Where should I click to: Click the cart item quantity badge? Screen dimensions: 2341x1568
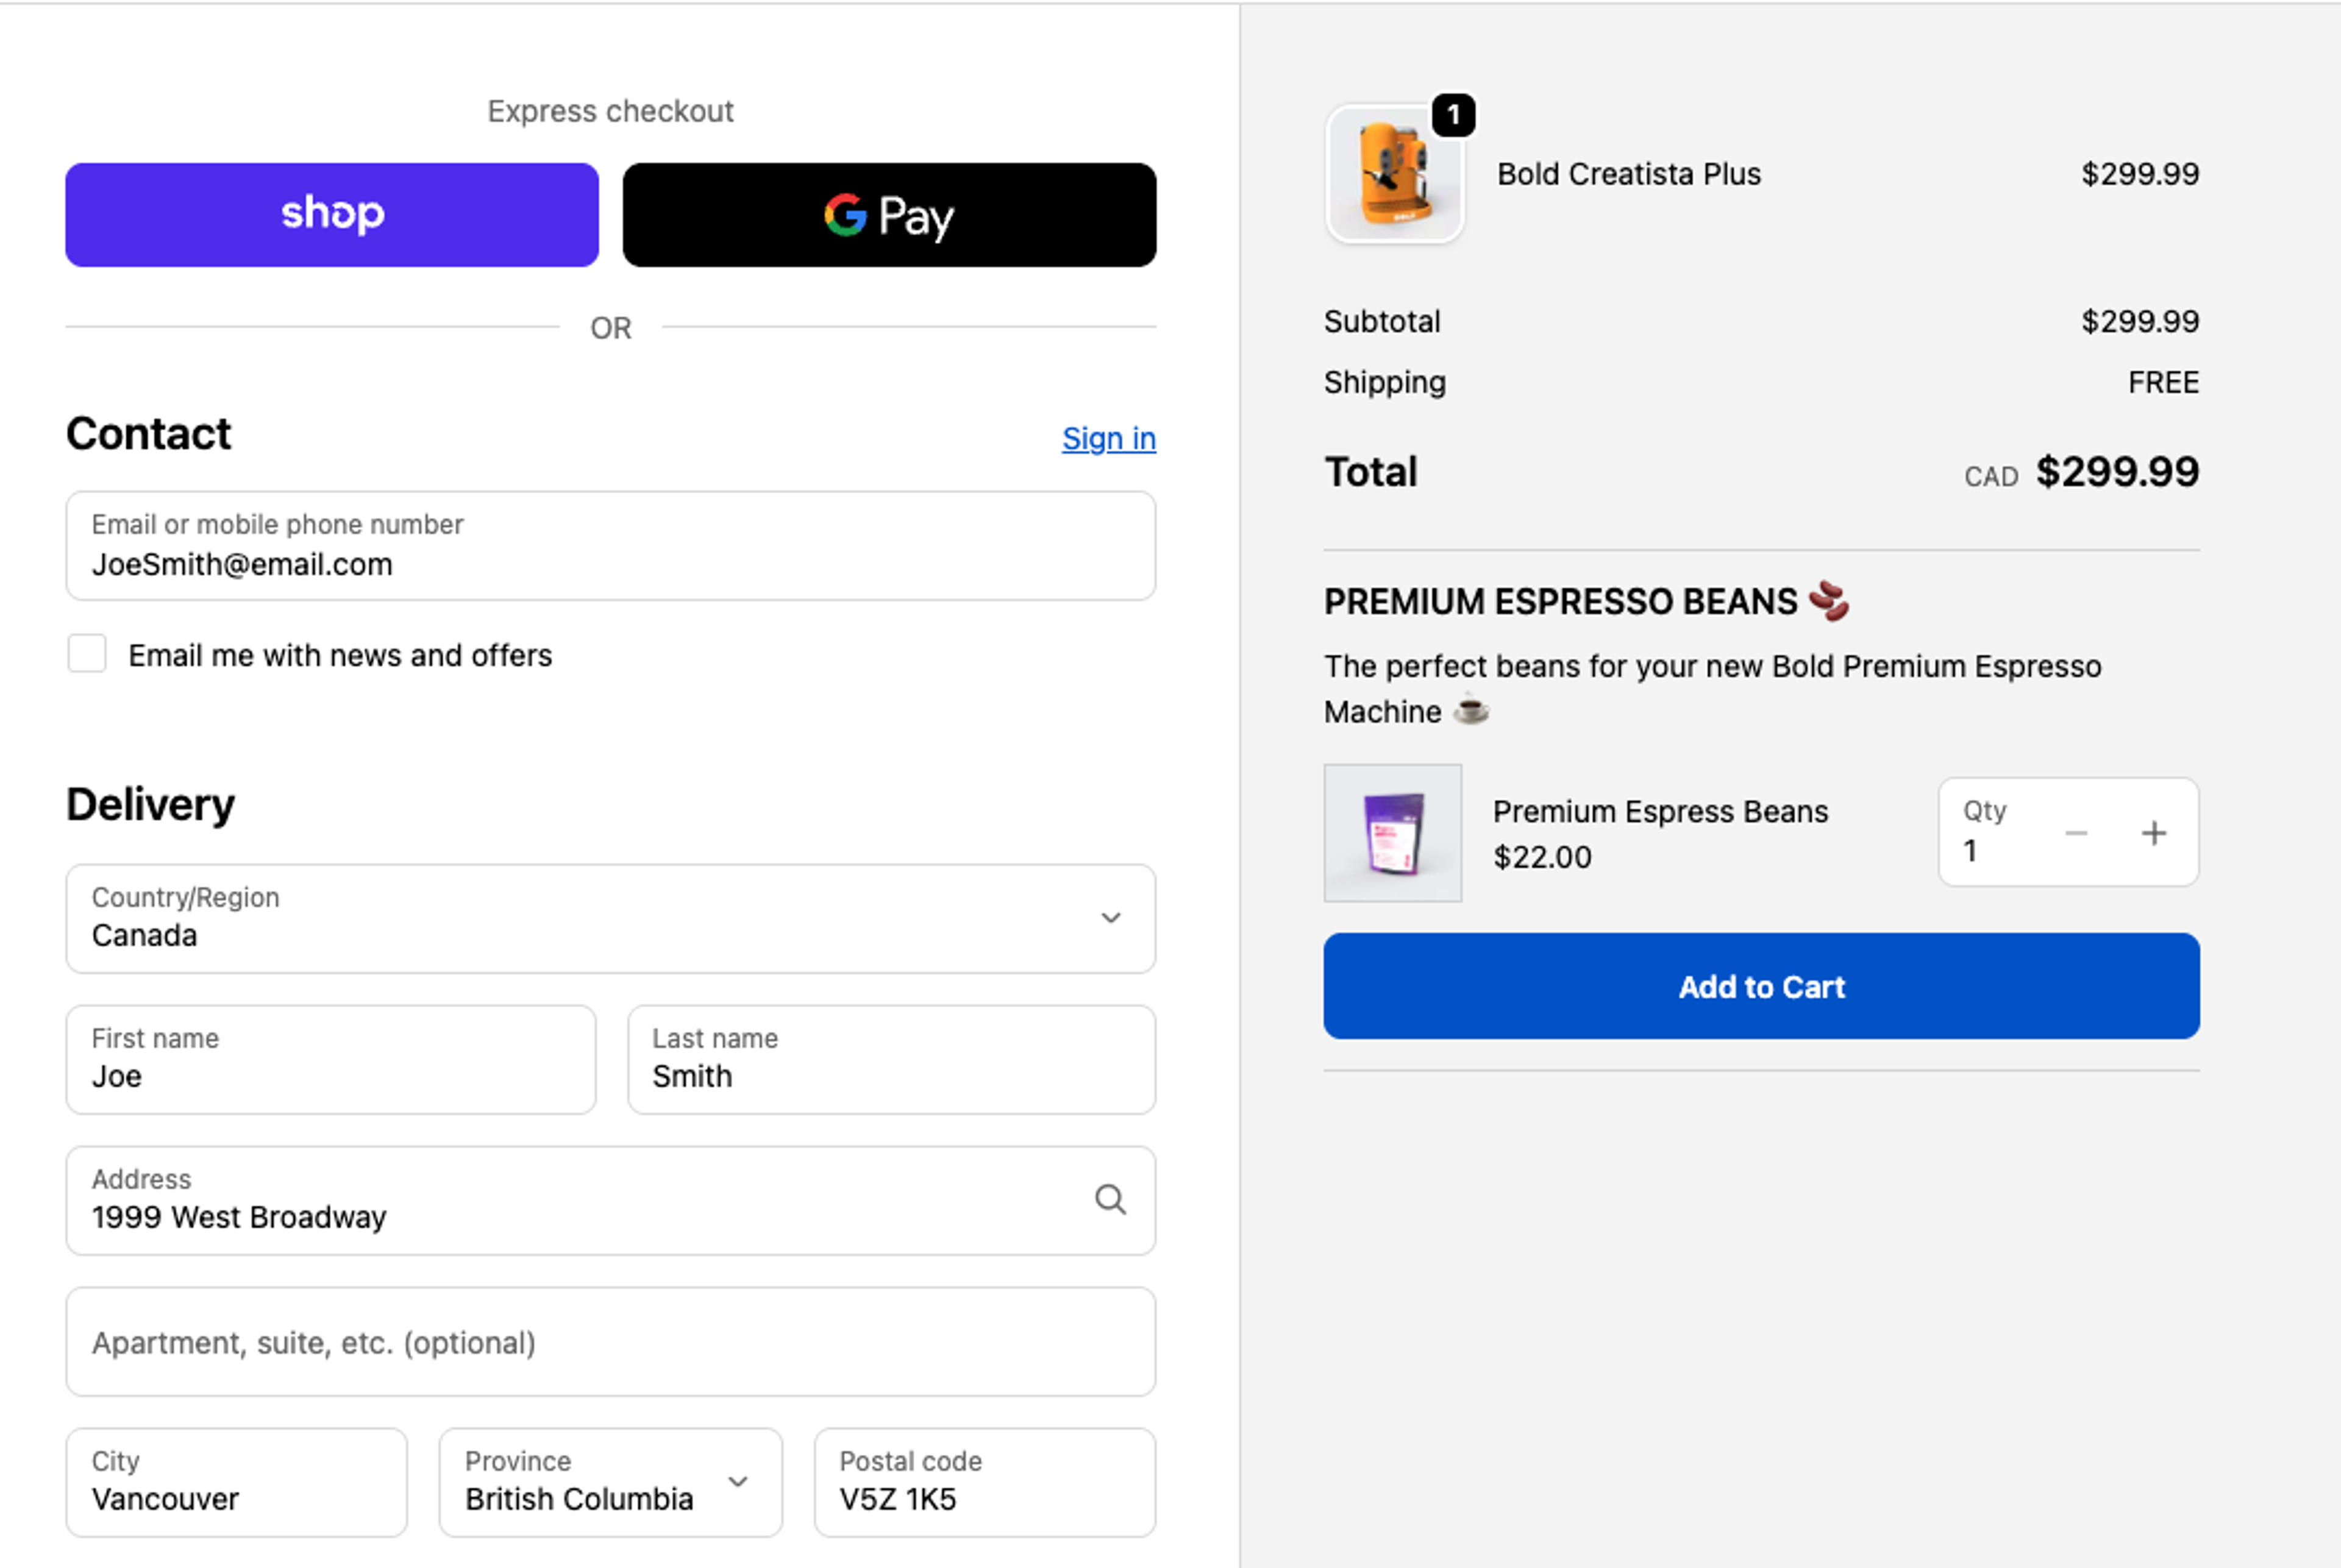[x=1453, y=115]
